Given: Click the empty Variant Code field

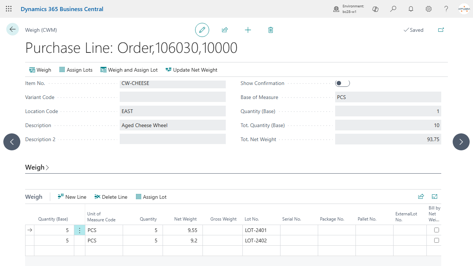Looking at the screenshot, I should [173, 97].
